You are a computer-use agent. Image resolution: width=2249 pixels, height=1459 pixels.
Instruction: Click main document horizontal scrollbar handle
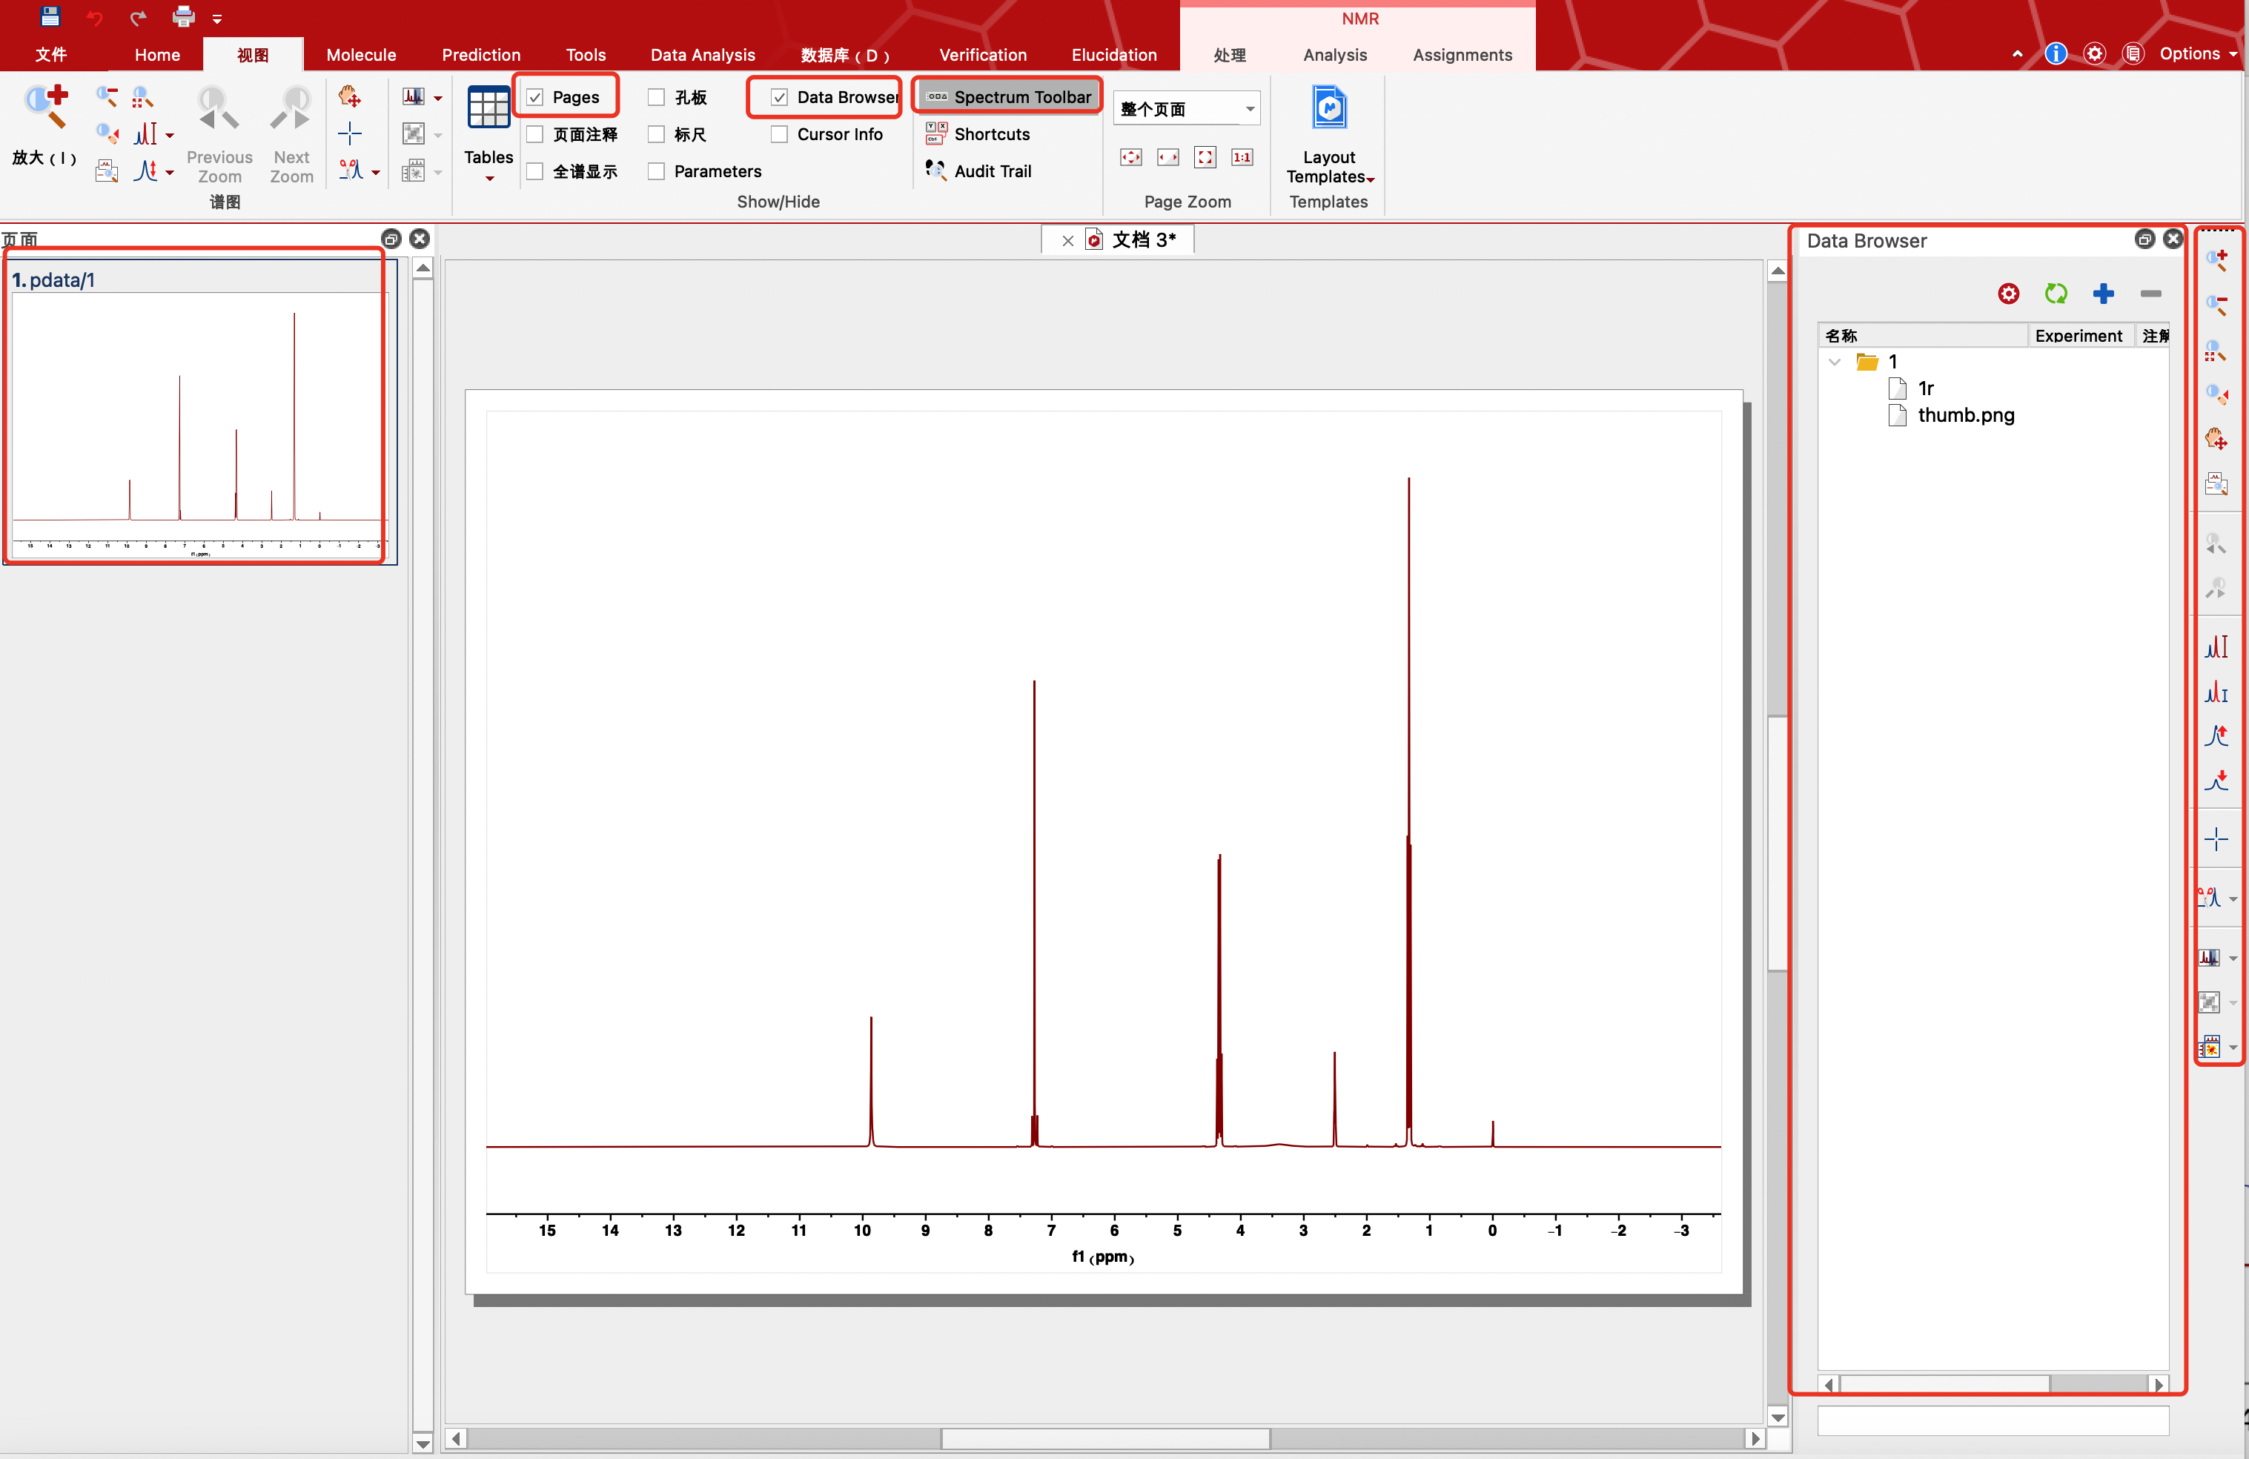(x=1106, y=1438)
